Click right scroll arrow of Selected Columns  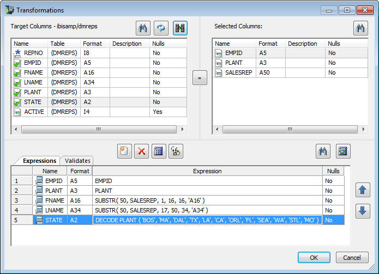coord(364,130)
